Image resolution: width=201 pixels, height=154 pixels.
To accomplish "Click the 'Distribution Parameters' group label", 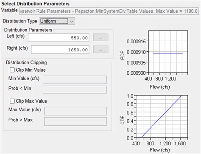I will click(28, 30).
